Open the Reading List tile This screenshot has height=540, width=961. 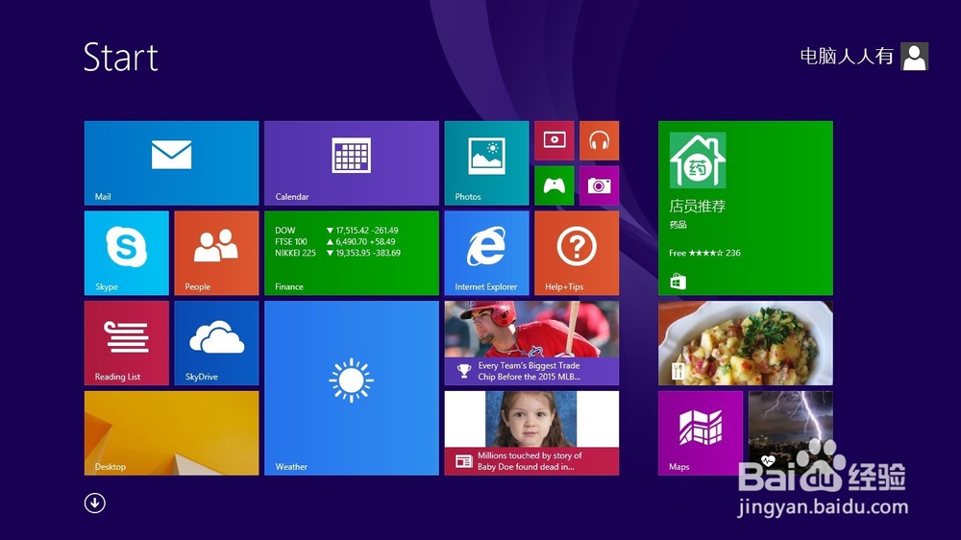[127, 343]
